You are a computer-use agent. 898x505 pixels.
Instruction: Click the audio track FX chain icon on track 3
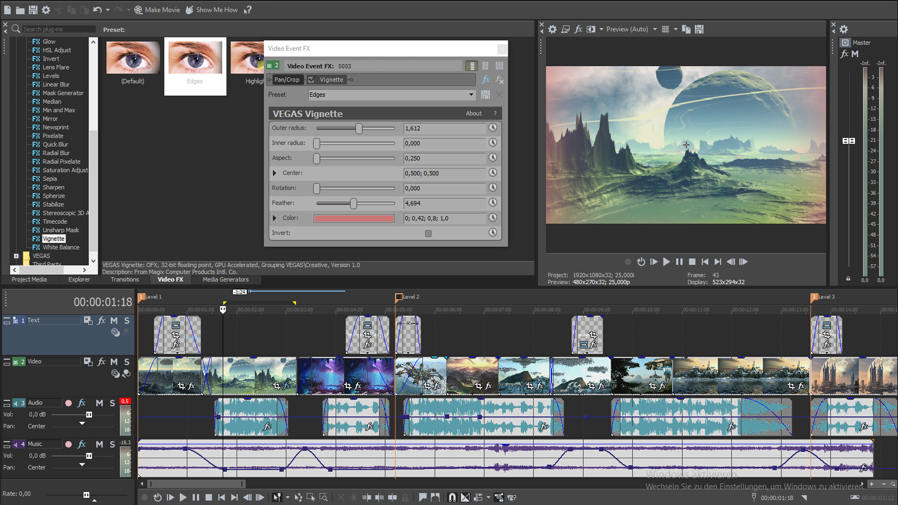[83, 403]
